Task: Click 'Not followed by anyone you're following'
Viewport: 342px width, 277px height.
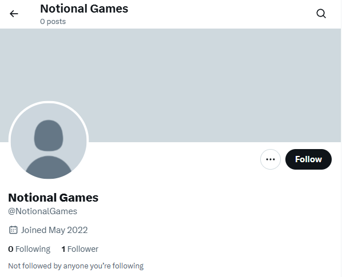Action: tap(76, 266)
